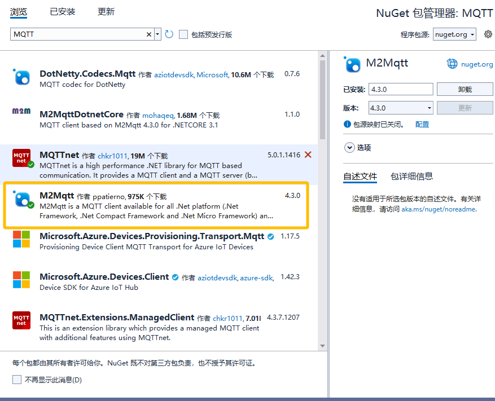This screenshot has height=401, width=495.
Task: Click verified badge beside Provisioning.Transport.Mqtt
Action: (x=270, y=237)
